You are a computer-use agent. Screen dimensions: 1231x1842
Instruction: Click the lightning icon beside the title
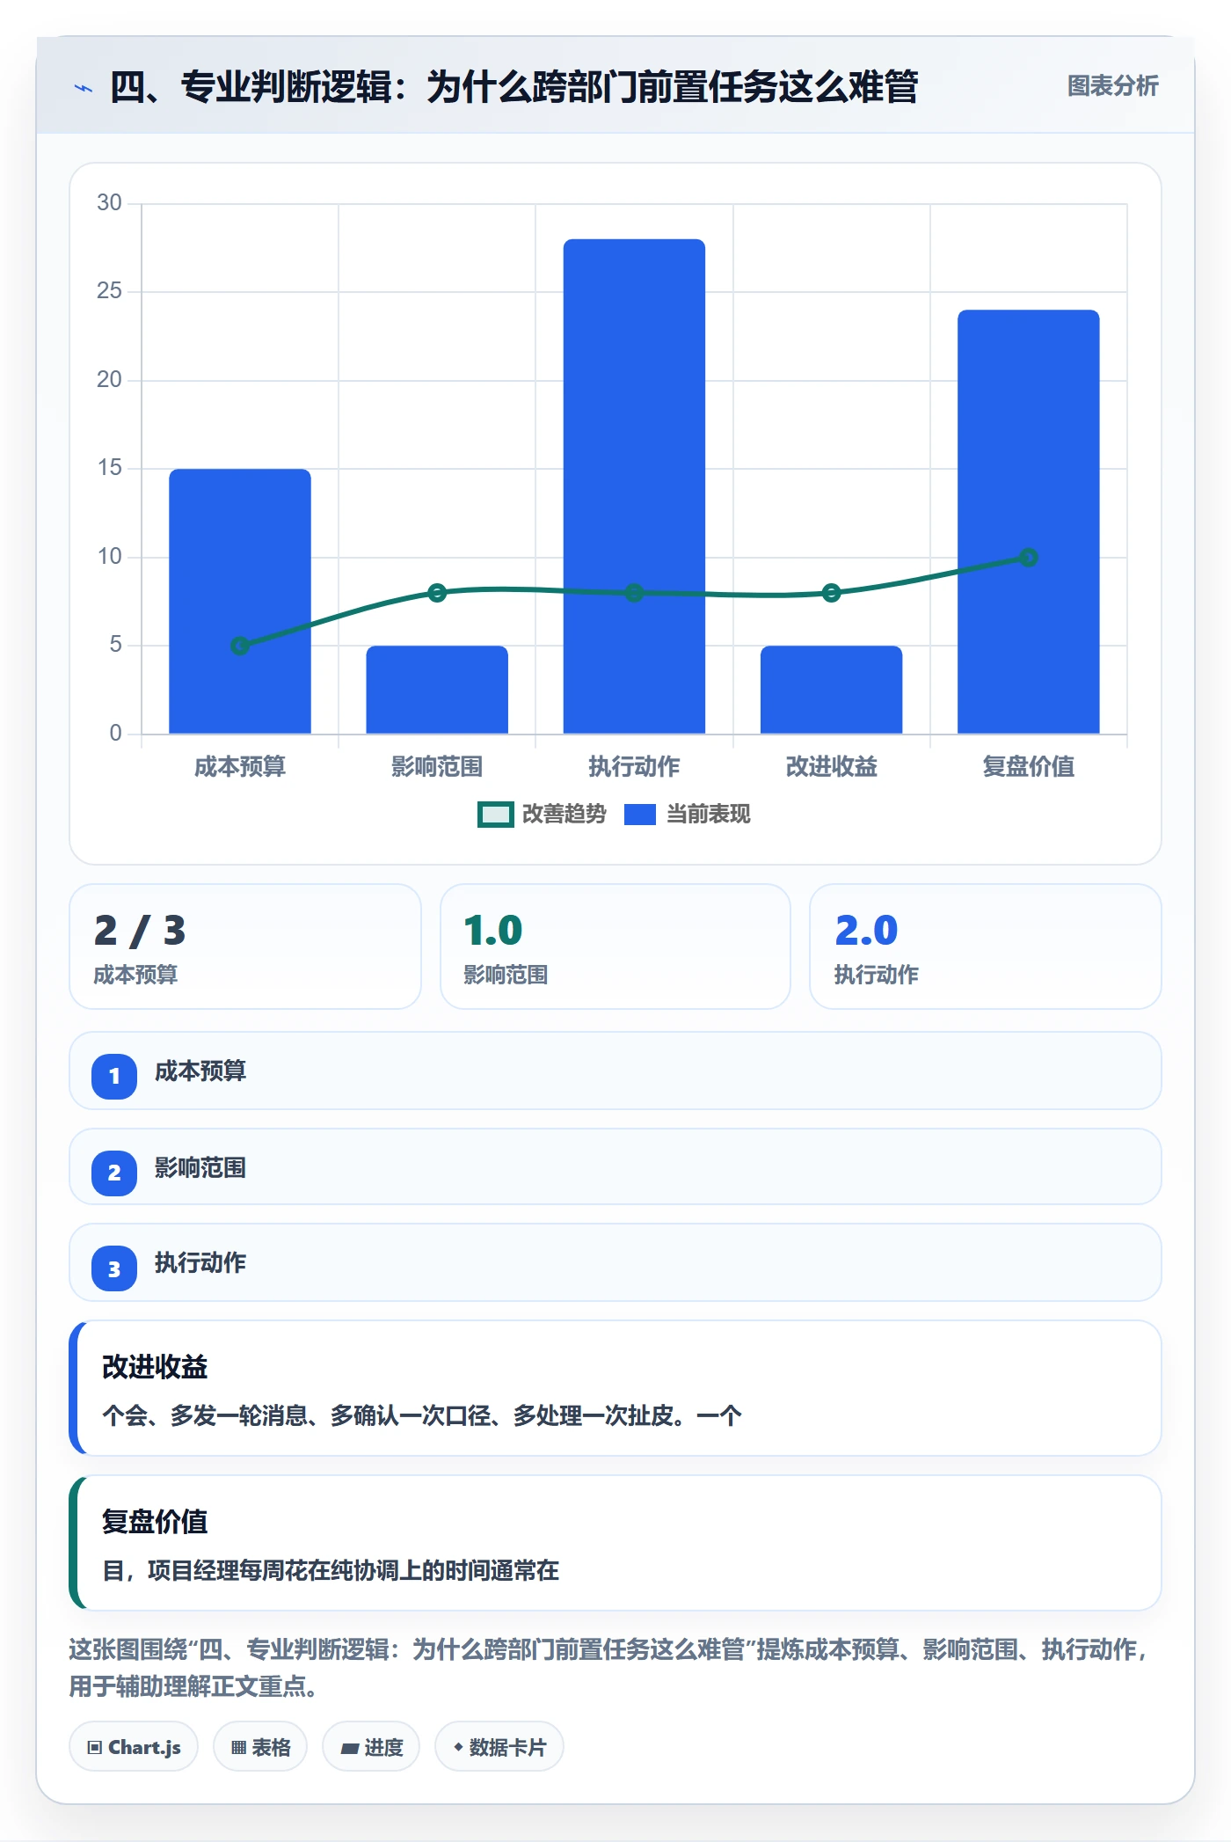83,88
